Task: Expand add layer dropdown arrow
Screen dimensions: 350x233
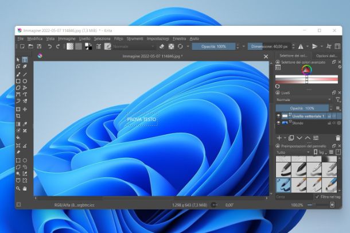Action: 285,138
